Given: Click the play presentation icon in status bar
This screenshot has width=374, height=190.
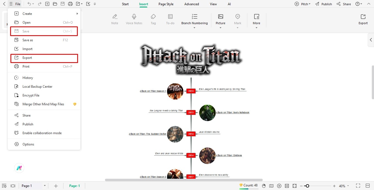Looking at the screenshot, I should pyautogui.click(x=279, y=186).
